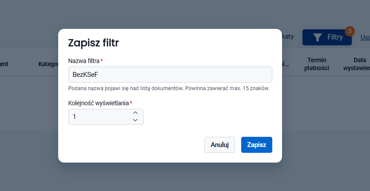
Task: Sort by Termin płatności column header
Action: point(316,64)
